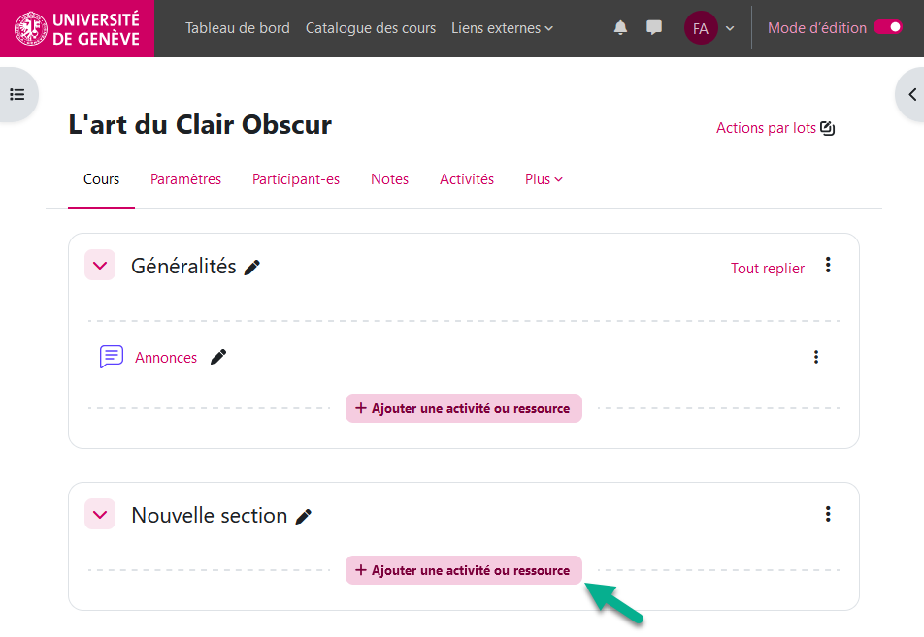Screen dimensions: 924x637
Task: Toggle the Mode d'édition switch
Action: point(887,27)
